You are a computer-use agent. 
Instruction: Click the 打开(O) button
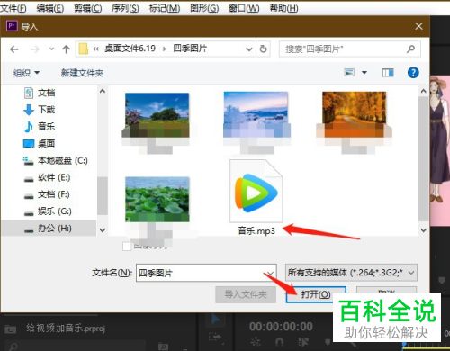pyautogui.click(x=316, y=294)
